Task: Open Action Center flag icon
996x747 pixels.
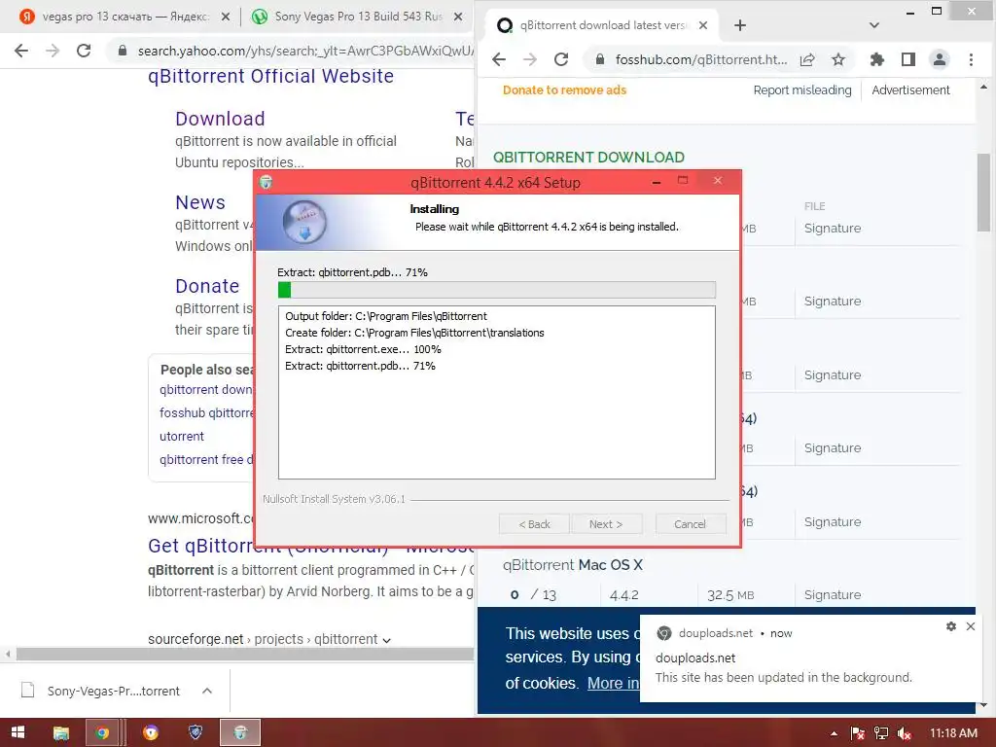Action: 858,733
